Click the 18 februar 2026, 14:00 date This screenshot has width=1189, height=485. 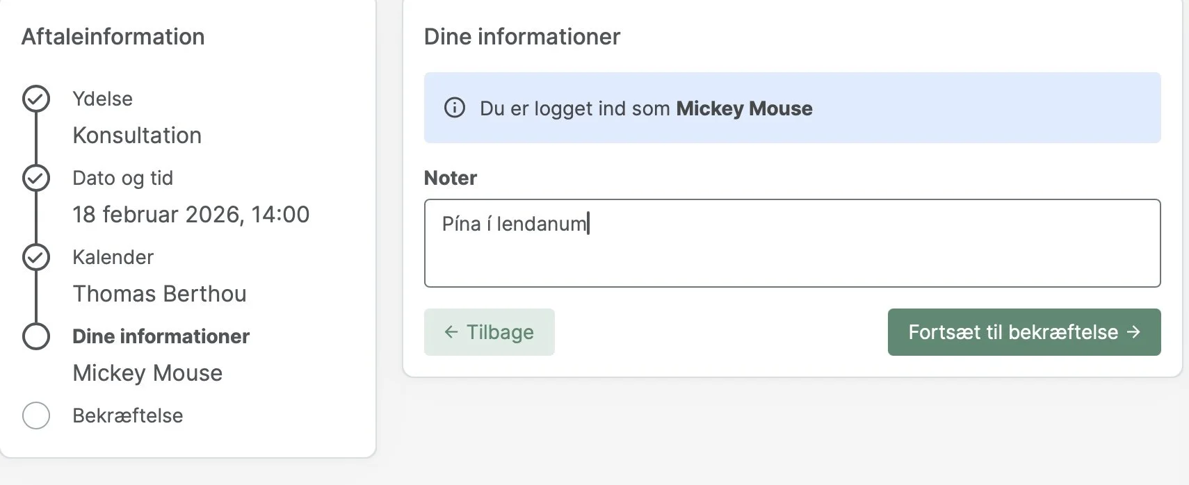click(x=191, y=215)
